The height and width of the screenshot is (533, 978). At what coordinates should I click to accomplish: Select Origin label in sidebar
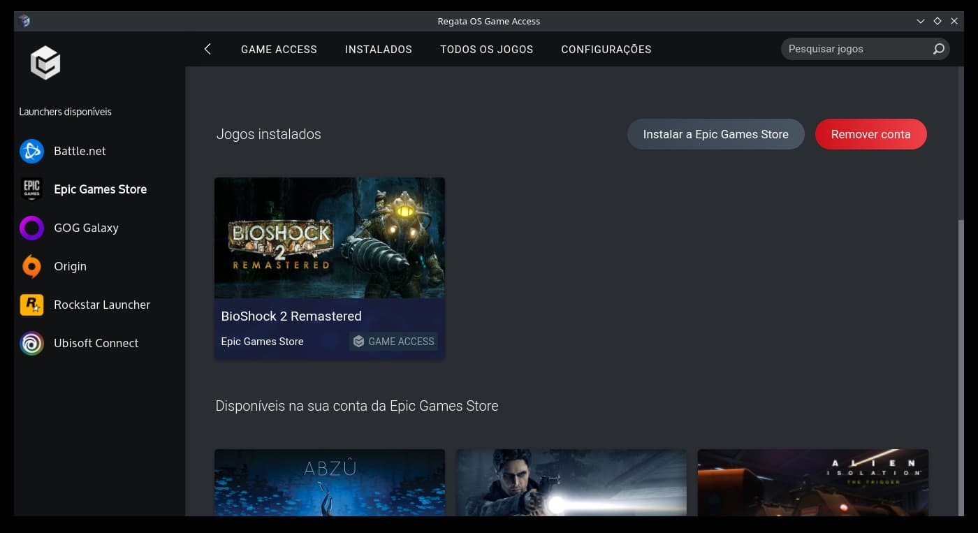coord(70,266)
